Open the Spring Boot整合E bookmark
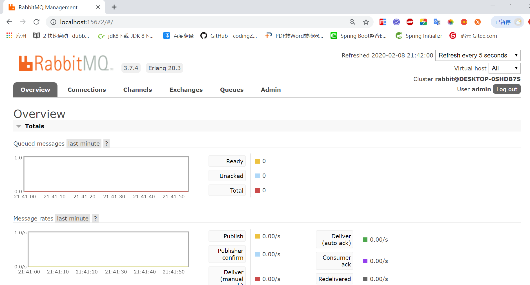Viewport: 530px width, 285px height. click(x=358, y=36)
